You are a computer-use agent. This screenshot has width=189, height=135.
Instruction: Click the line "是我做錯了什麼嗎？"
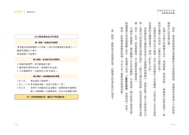pyautogui.click(x=27, y=54)
